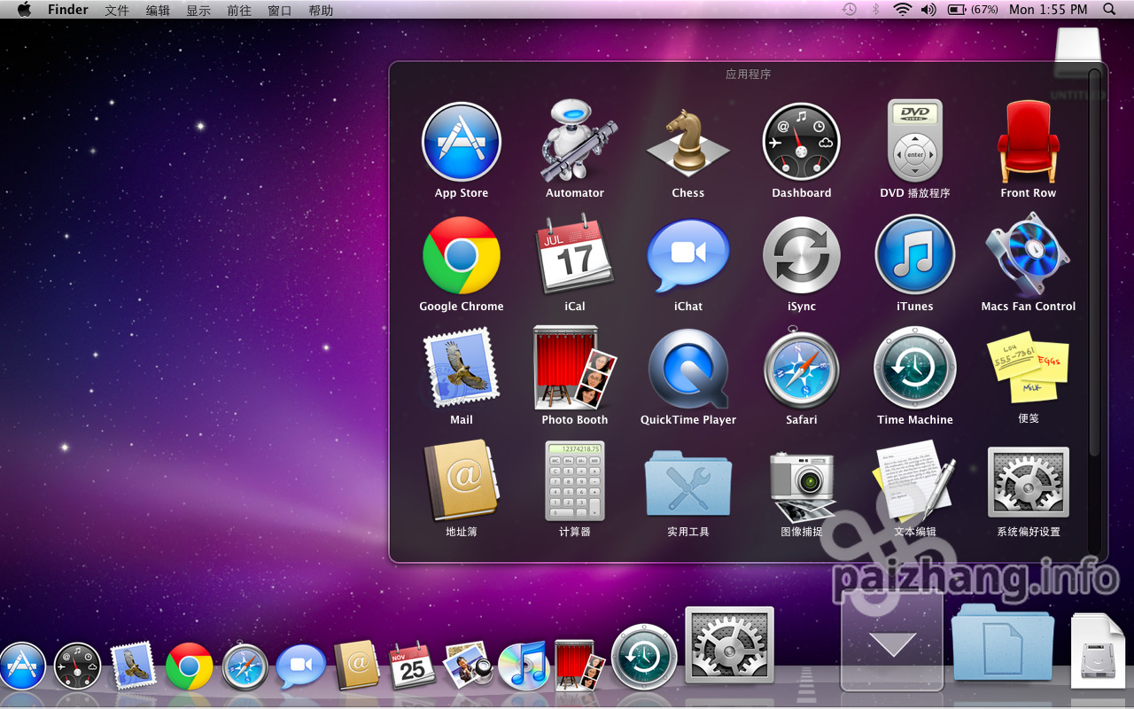
Task: Open the 实用工具 folder
Action: 688,483
